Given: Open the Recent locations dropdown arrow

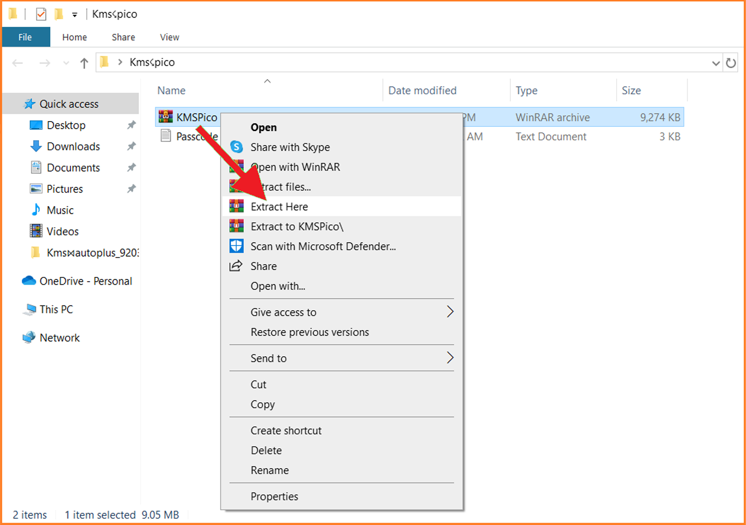Looking at the screenshot, I should coord(66,63).
